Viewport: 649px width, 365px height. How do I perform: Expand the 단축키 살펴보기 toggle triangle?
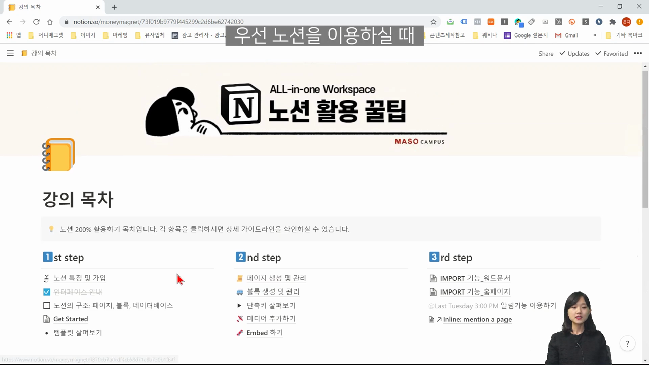pos(239,306)
